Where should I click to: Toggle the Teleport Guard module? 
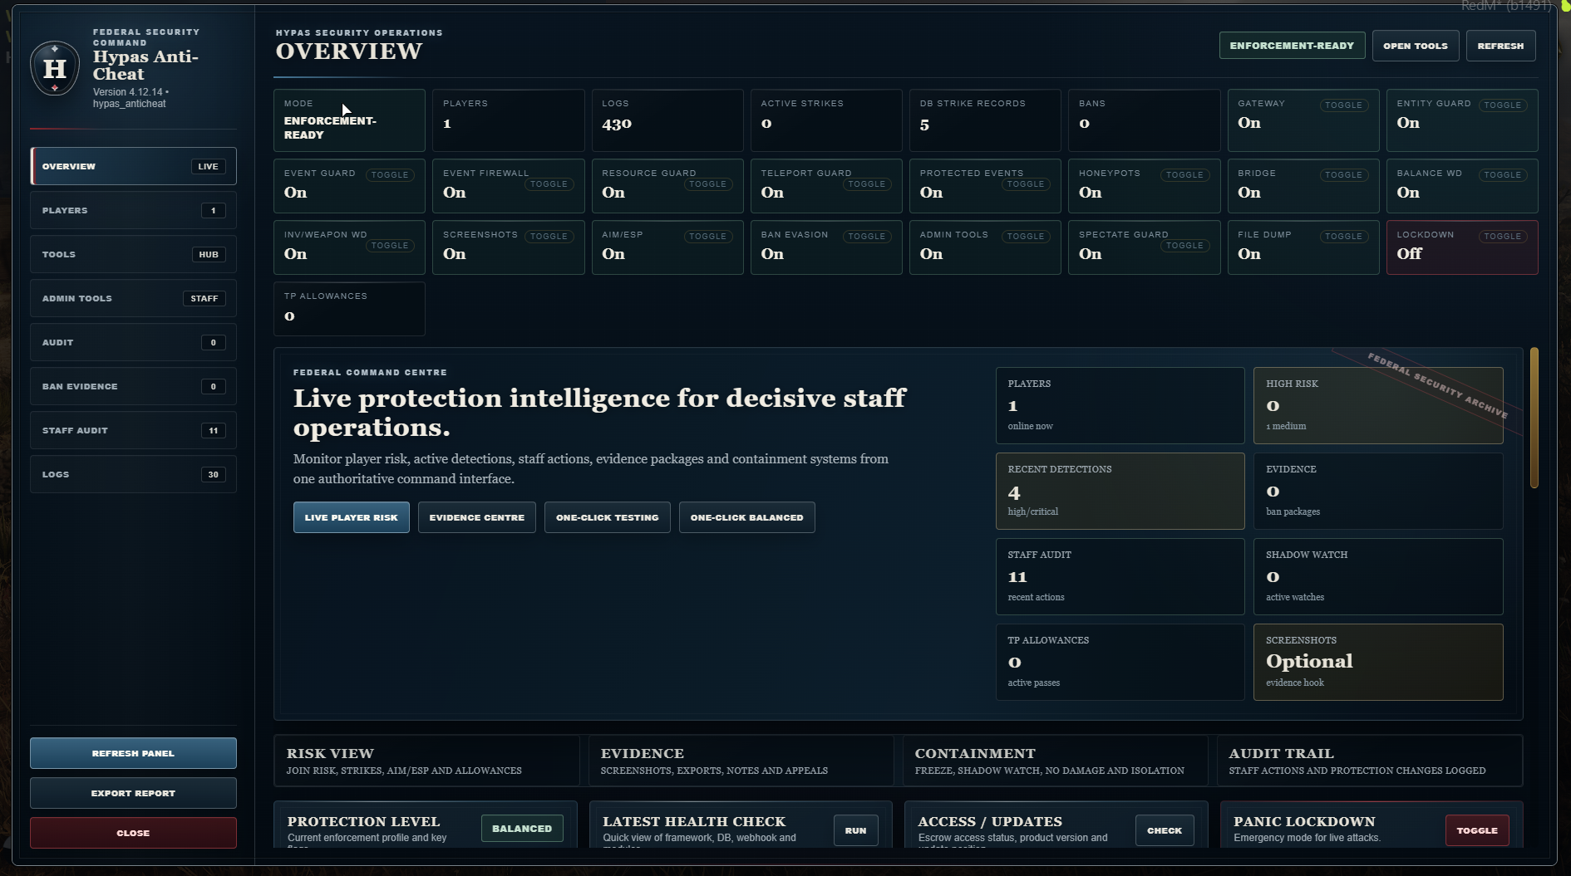coord(867,184)
